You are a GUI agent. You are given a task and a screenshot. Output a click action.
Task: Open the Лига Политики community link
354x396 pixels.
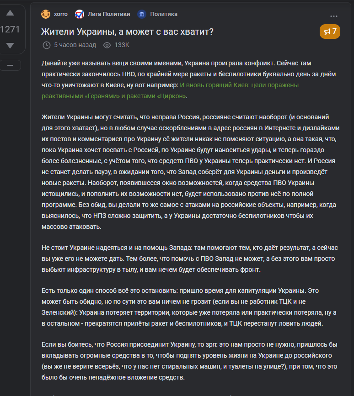109,14
